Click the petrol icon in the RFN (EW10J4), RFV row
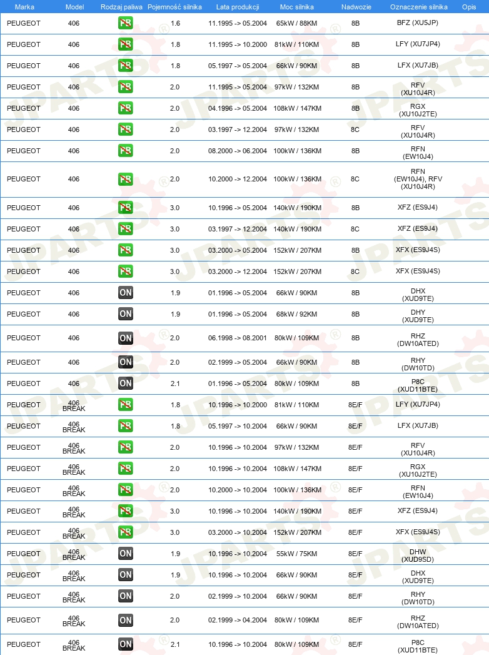Viewport: 489px width, 655px height. 125,179
